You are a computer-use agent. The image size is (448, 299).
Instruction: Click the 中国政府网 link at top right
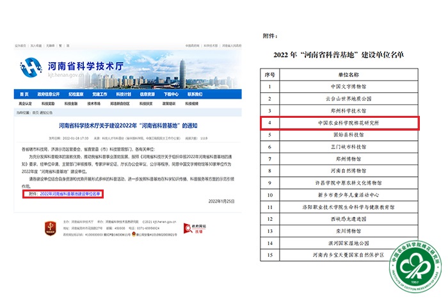click(192, 46)
